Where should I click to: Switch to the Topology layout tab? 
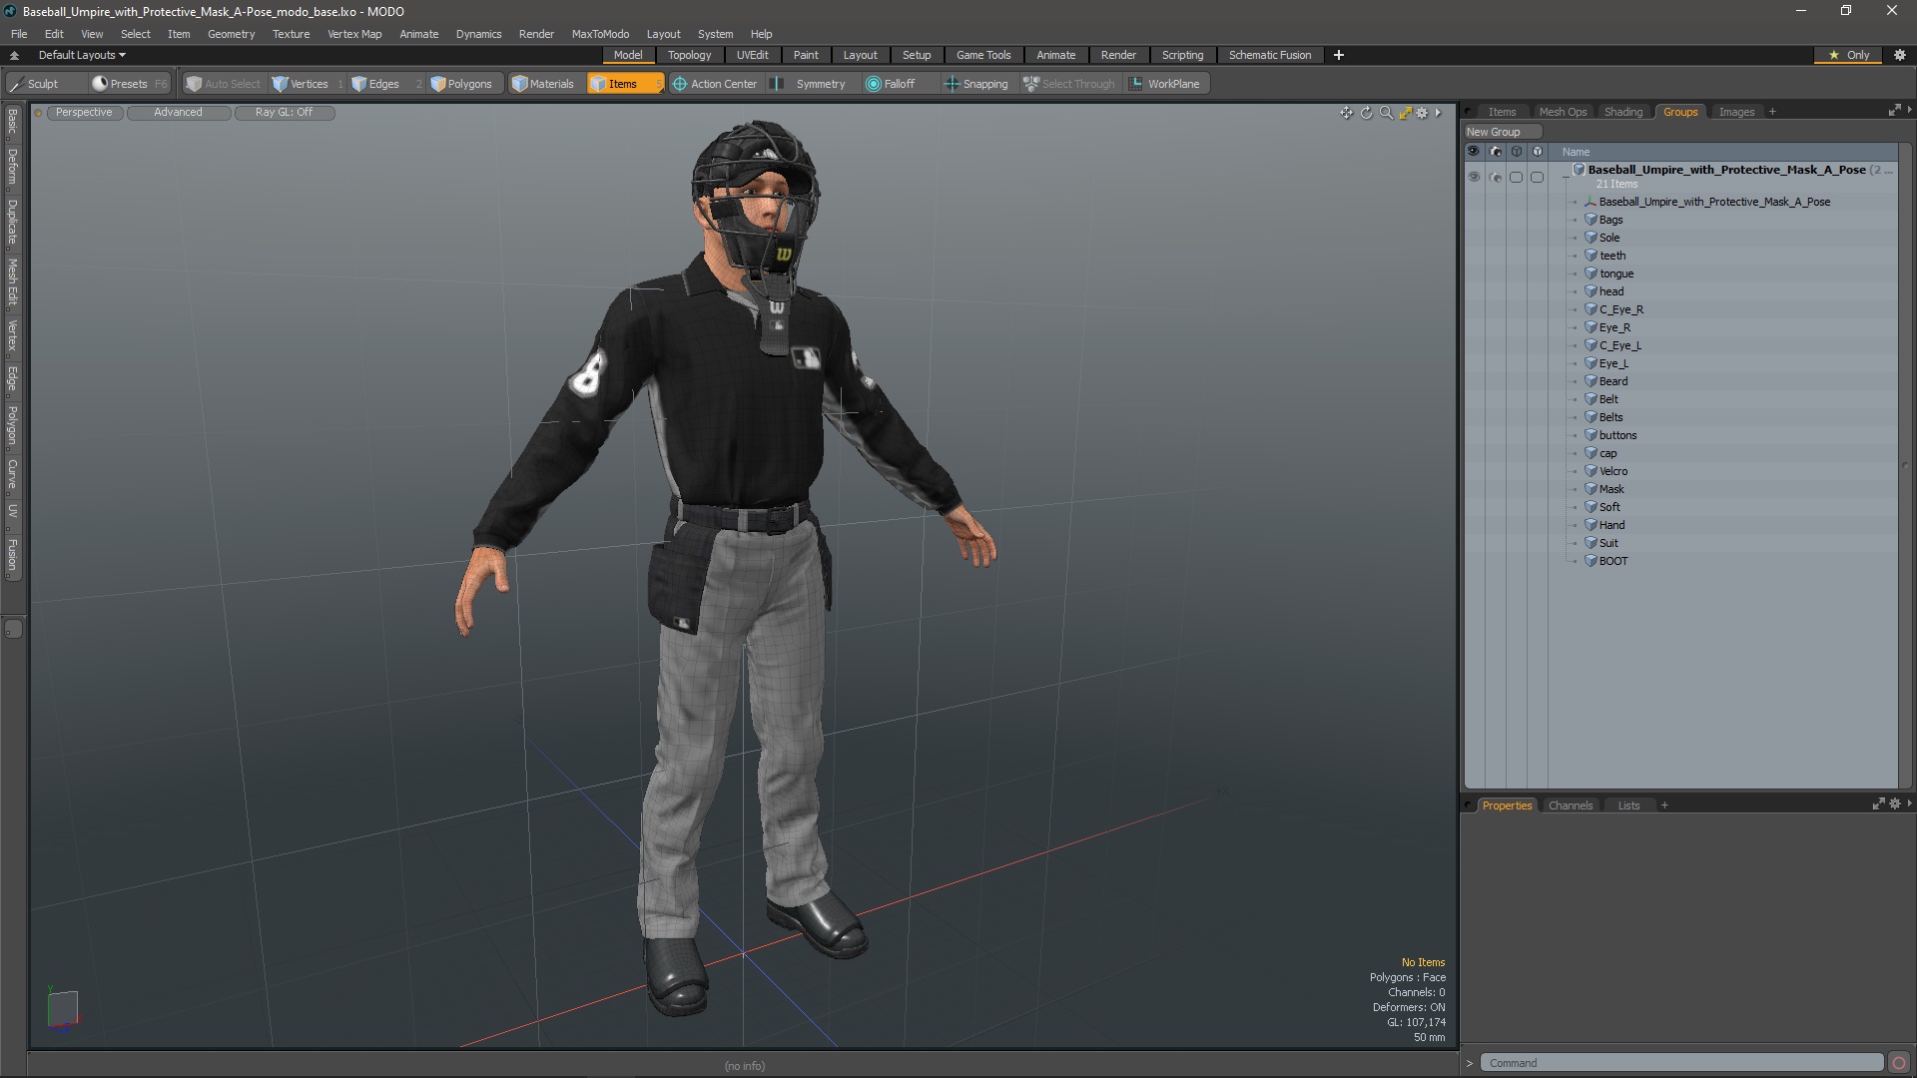coord(689,55)
